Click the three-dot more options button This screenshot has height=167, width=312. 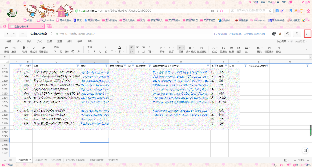tap(308, 34)
